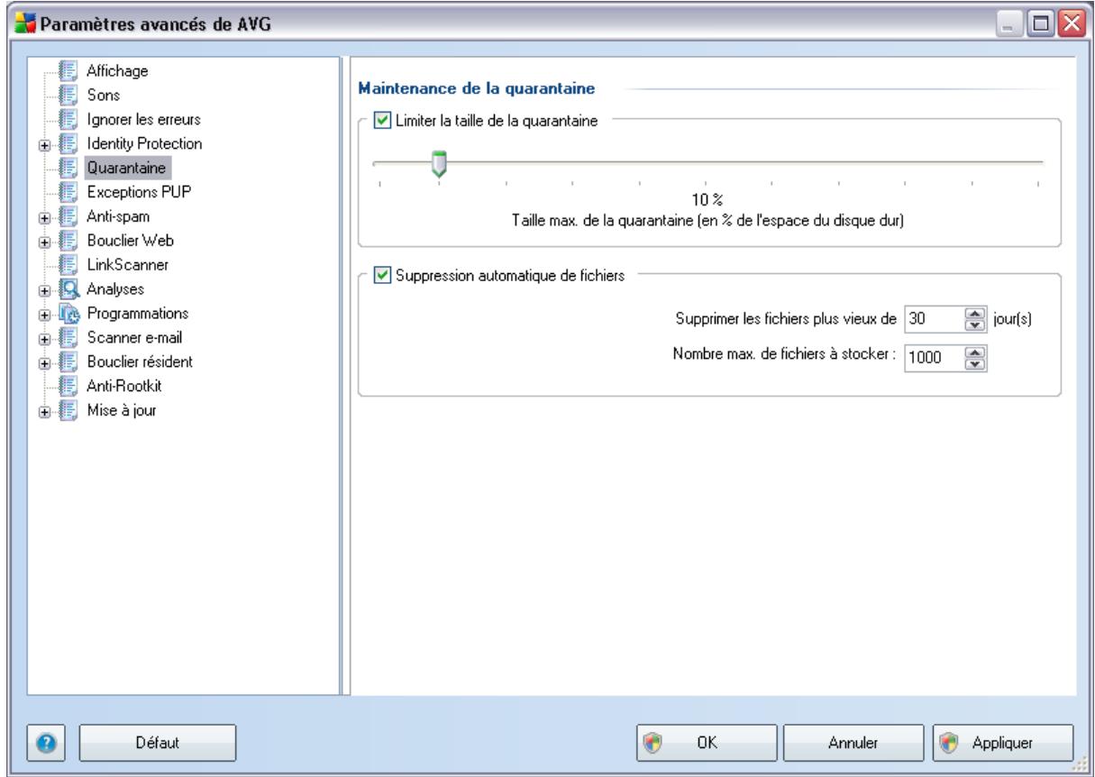
Task: Click the Analyses magnifier icon
Action: [68, 289]
